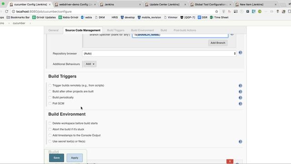Open Additional Behaviours Add dropdown
291x164 pixels.
(90, 64)
